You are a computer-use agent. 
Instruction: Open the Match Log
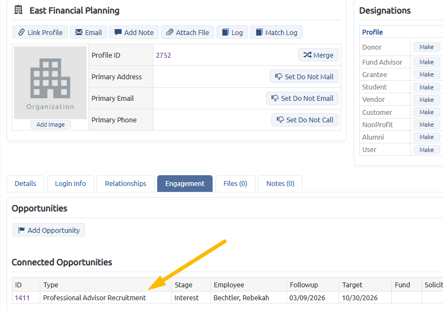pos(276,32)
